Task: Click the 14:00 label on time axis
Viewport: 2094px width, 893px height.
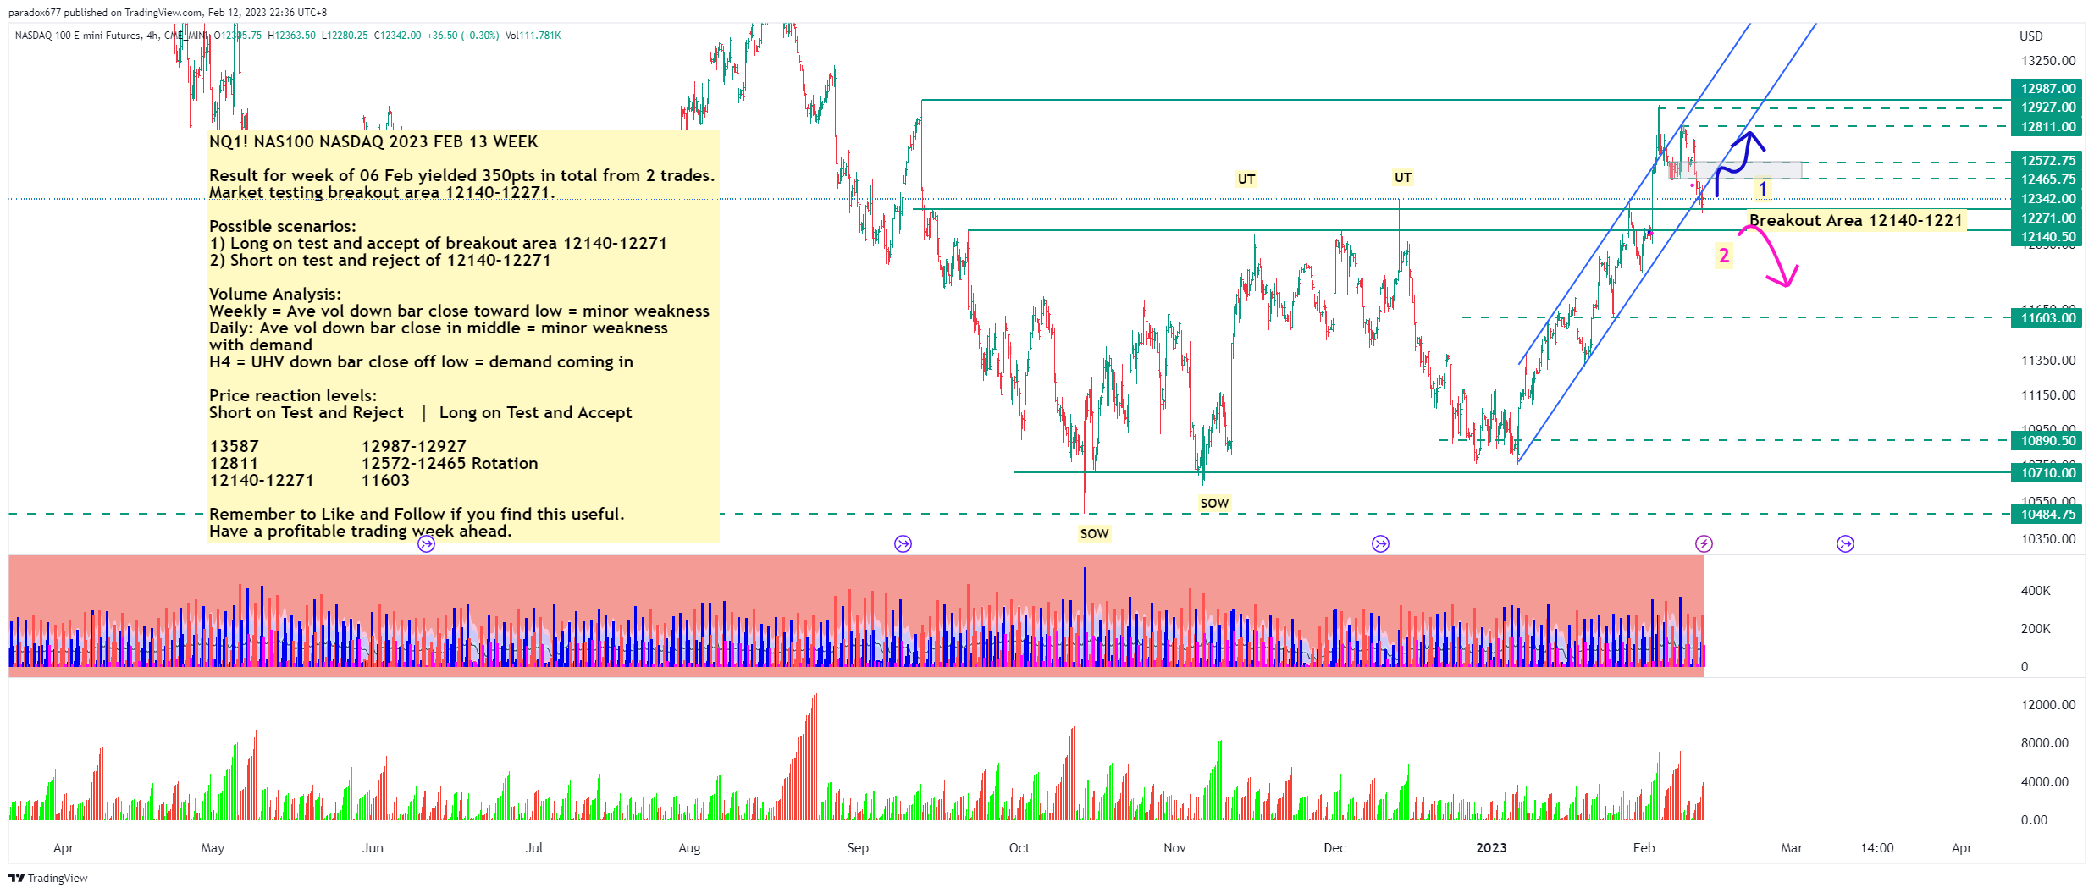Action: pos(1877,848)
